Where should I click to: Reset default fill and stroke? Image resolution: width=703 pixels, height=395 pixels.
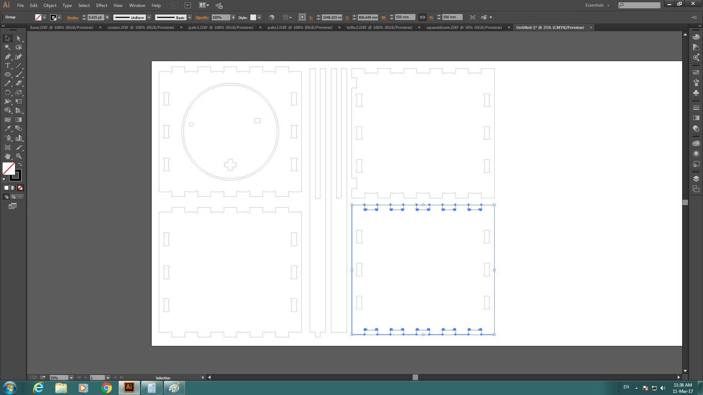click(4, 179)
